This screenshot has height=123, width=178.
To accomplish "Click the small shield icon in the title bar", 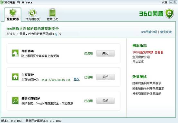I will 2,2.
